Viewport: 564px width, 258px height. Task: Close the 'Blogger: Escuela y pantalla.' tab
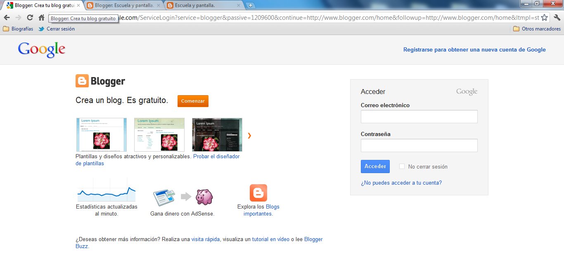pos(159,6)
